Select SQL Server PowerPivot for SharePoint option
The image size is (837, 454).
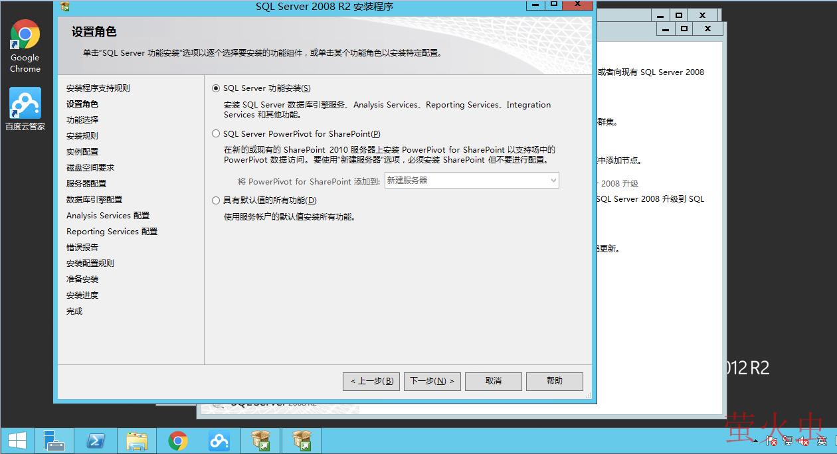216,133
